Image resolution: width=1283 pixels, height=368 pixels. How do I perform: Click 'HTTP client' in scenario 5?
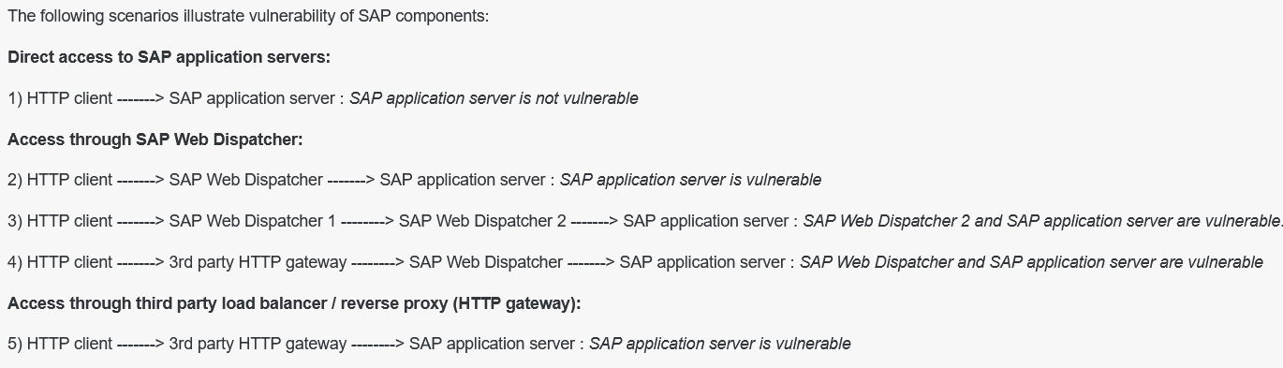[x=69, y=344]
